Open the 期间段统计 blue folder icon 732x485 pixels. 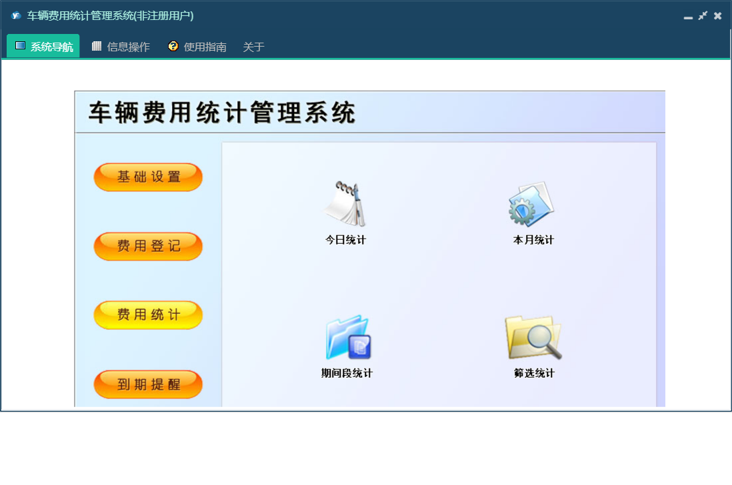(348, 337)
